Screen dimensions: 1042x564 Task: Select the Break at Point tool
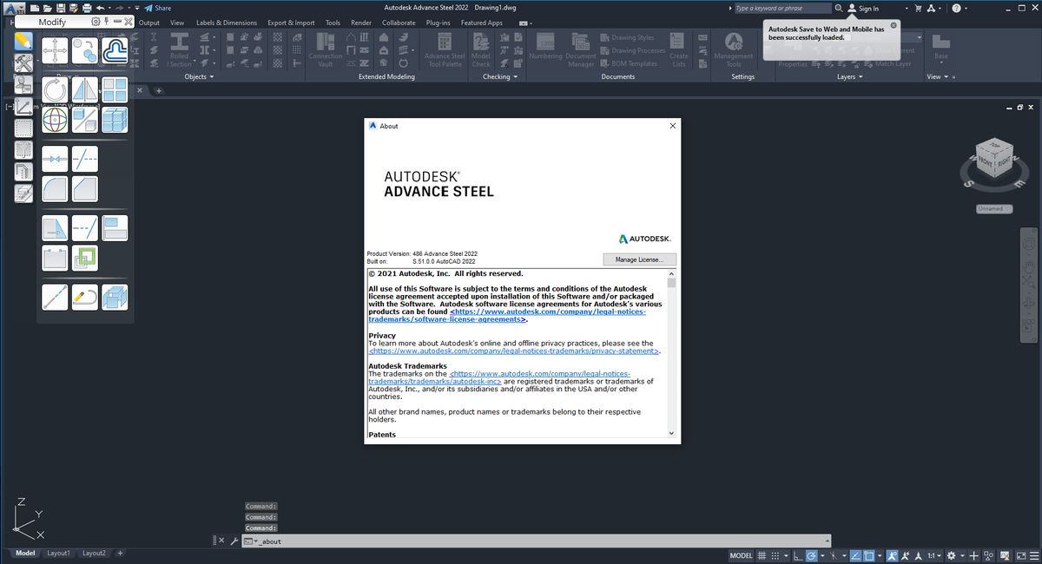click(x=55, y=159)
